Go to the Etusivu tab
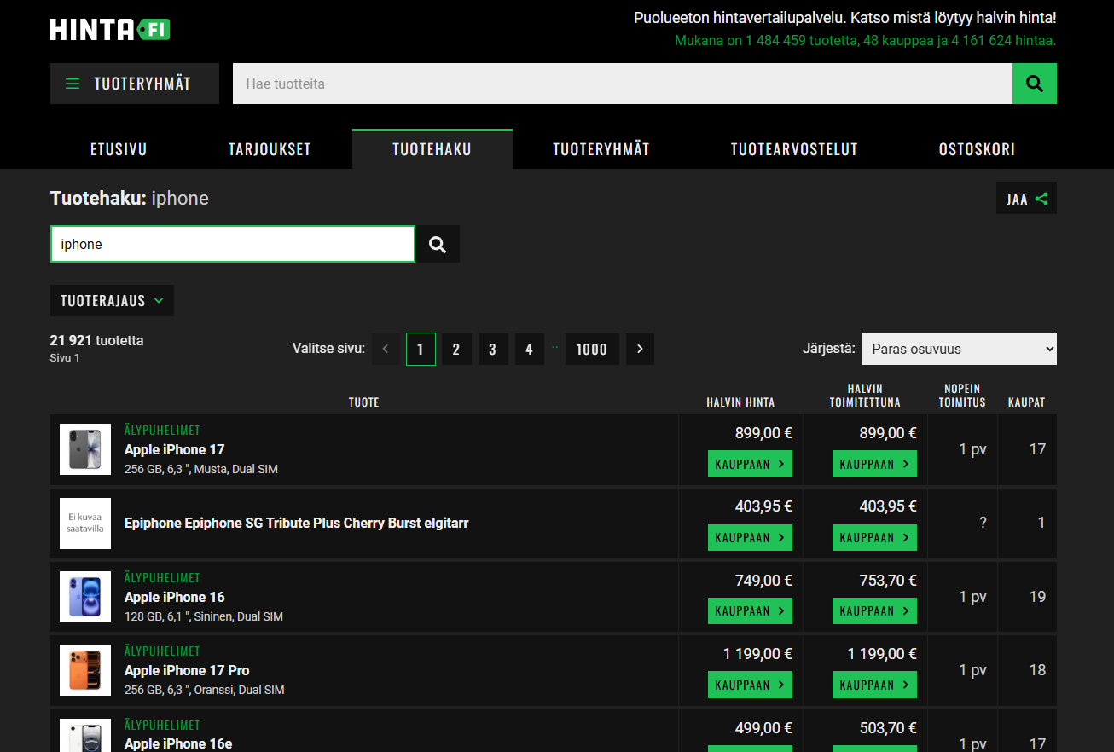 [119, 149]
